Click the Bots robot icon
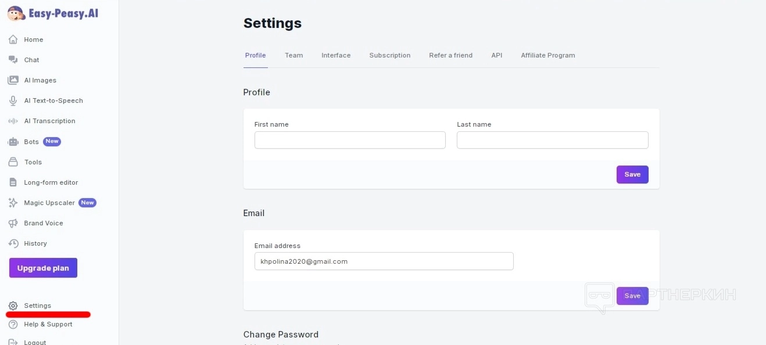 13,142
